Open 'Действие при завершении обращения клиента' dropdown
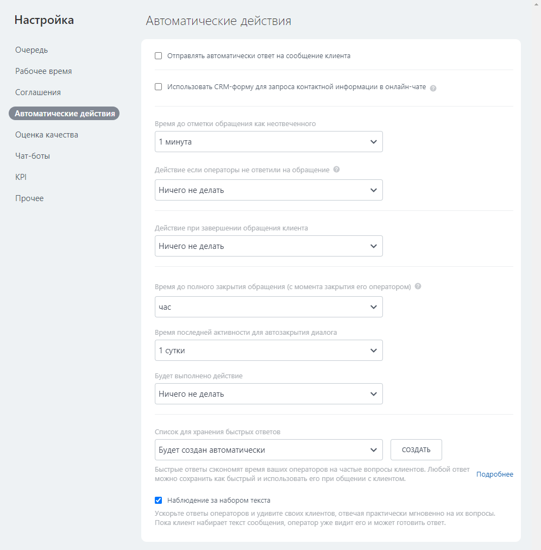The width and height of the screenshot is (541, 550). [268, 246]
